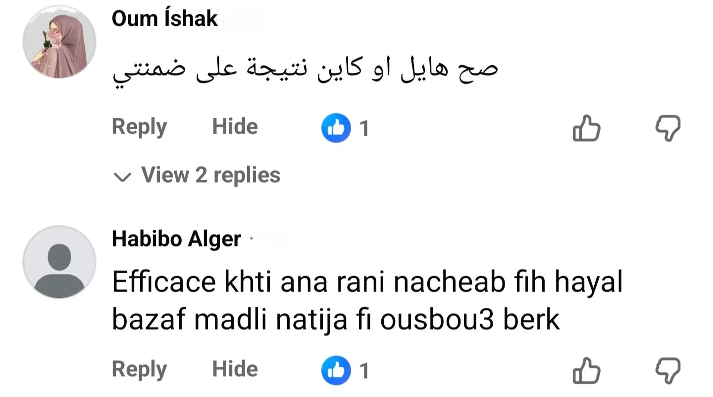713x397 pixels.
Task: Click the like count on Habibo Alger's comment
Action: [364, 371]
